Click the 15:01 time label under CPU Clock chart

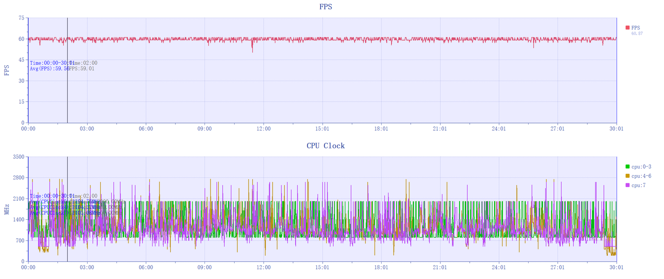[x=322, y=267]
